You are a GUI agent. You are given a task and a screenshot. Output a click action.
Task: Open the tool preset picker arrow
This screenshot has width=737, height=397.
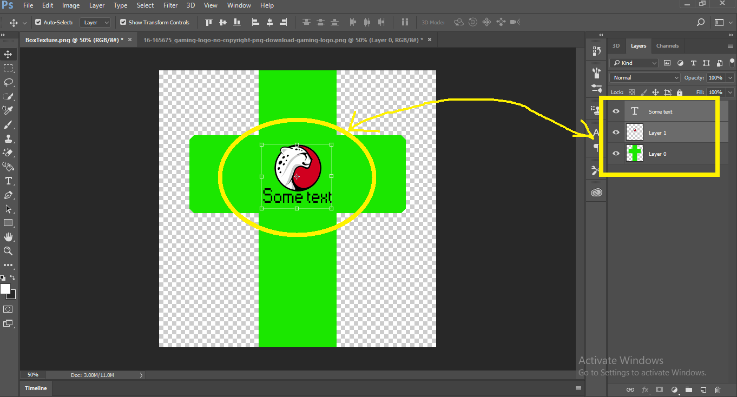tap(25, 23)
